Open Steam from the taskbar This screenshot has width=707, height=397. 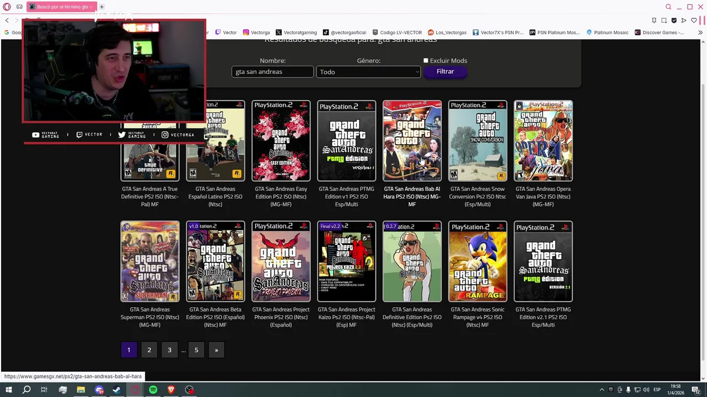tap(117, 390)
